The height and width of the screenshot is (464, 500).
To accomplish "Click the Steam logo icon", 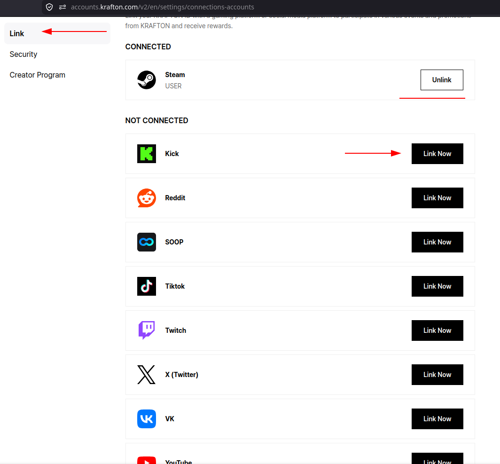I will click(146, 80).
